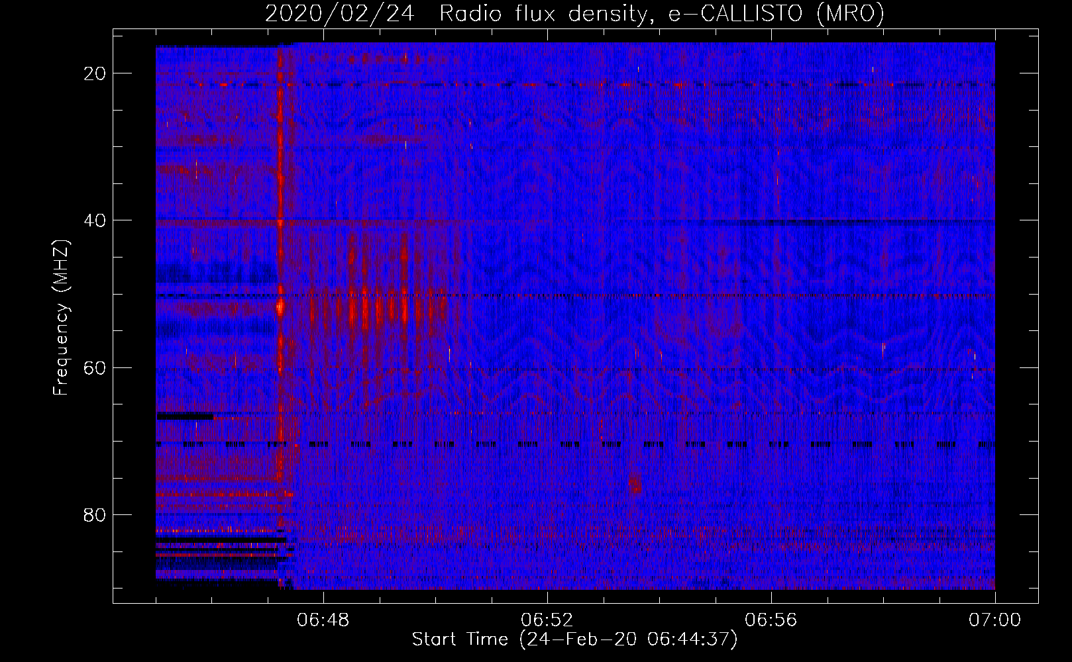1072x662 pixels.
Task: Click the 20 MHz frequency tick label
Action: 95,73
